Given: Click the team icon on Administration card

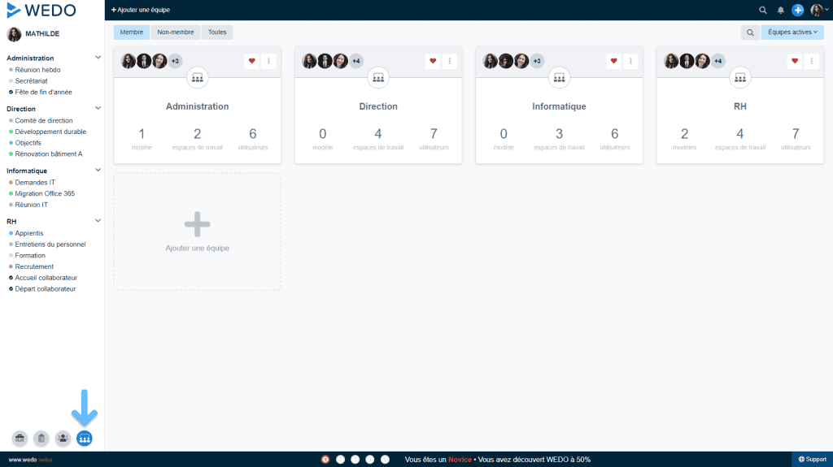Looking at the screenshot, I should [x=197, y=78].
